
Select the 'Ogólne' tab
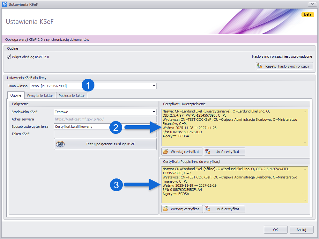pos(16,95)
